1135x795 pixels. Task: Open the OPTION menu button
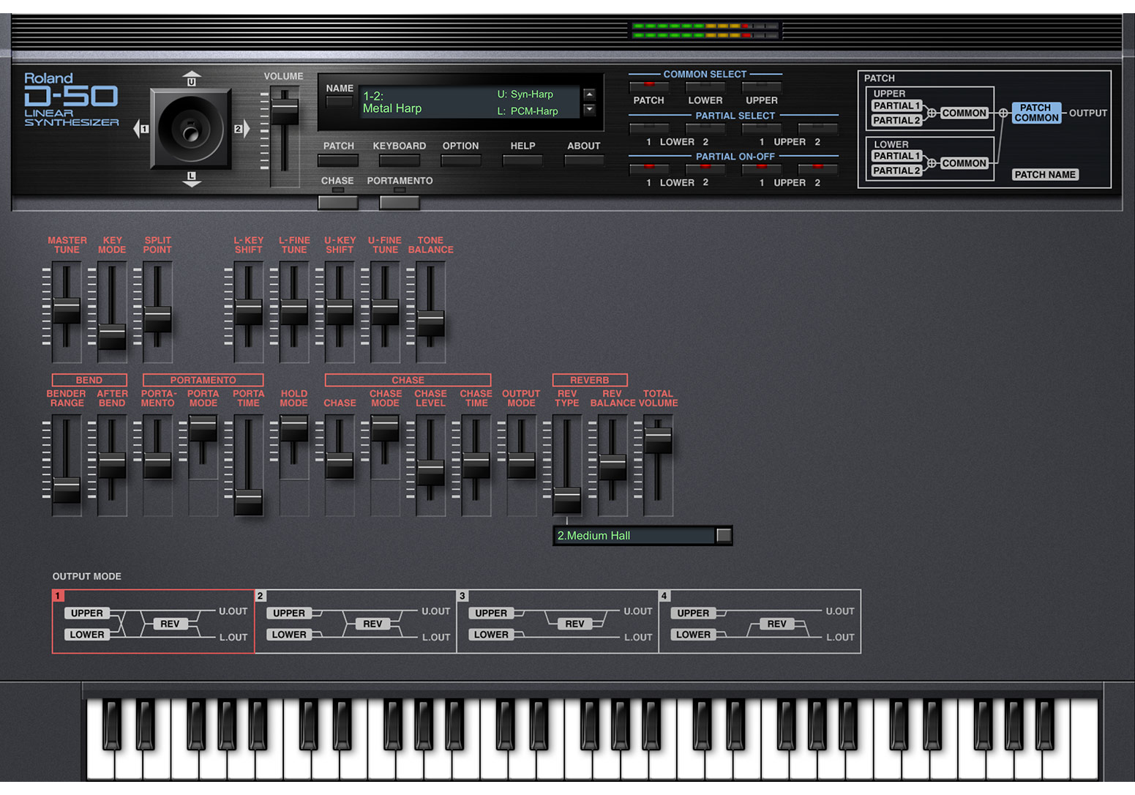[461, 160]
